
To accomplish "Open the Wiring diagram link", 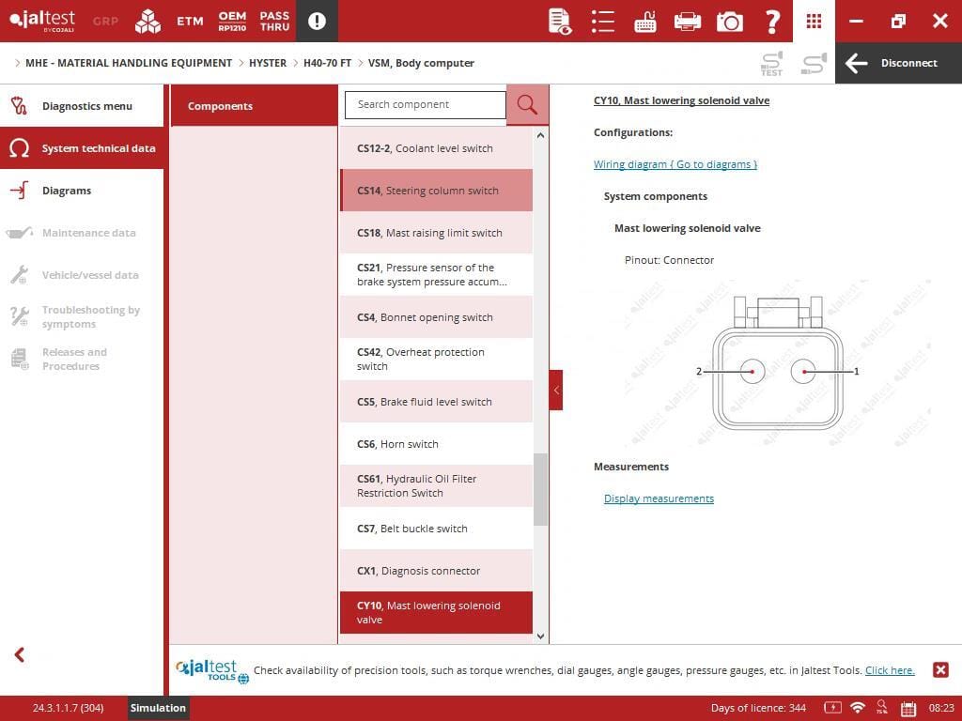I will (x=675, y=164).
